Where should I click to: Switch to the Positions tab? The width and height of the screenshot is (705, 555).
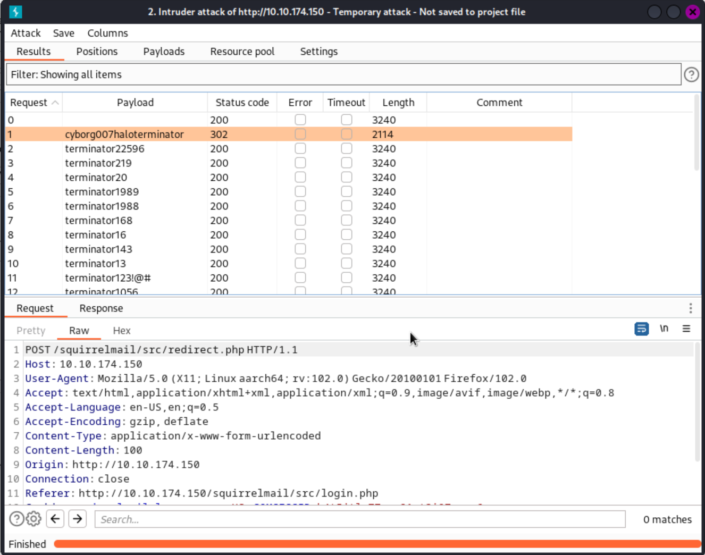[x=97, y=52]
